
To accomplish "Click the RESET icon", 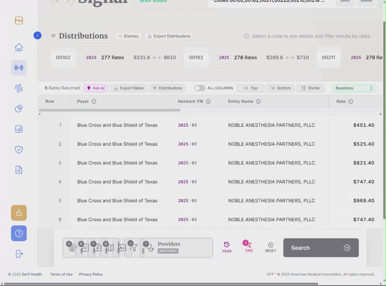I will [271, 247].
